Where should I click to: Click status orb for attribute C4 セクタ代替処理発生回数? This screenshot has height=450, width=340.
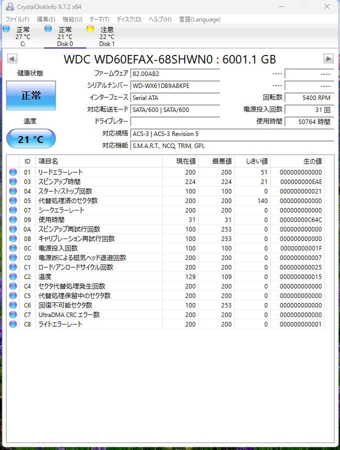click(x=13, y=286)
